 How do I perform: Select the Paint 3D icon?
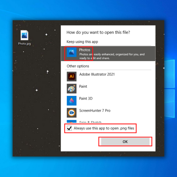[x=72, y=101]
